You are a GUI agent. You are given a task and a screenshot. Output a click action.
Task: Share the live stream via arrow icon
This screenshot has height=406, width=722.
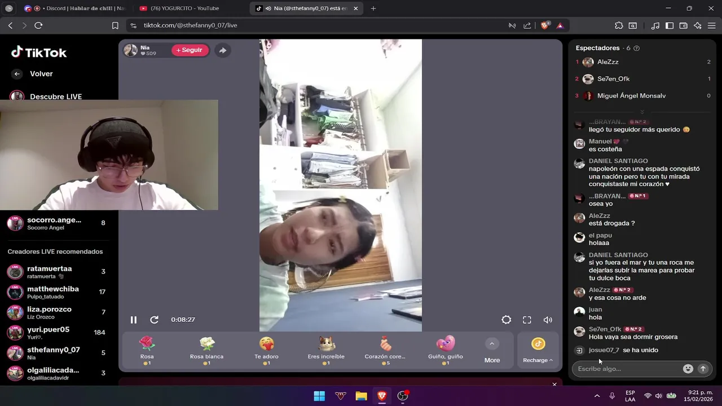223,50
